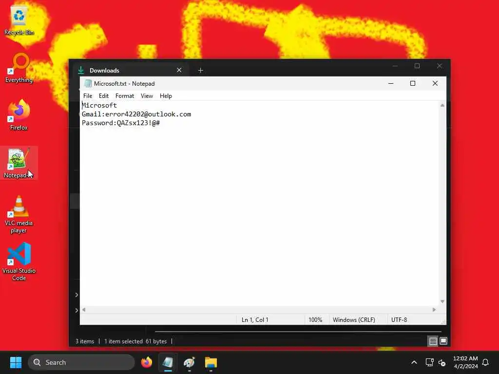Viewport: 499px width, 374px height.
Task: Close the Downloads tab in File Explorer
Action: [179, 70]
